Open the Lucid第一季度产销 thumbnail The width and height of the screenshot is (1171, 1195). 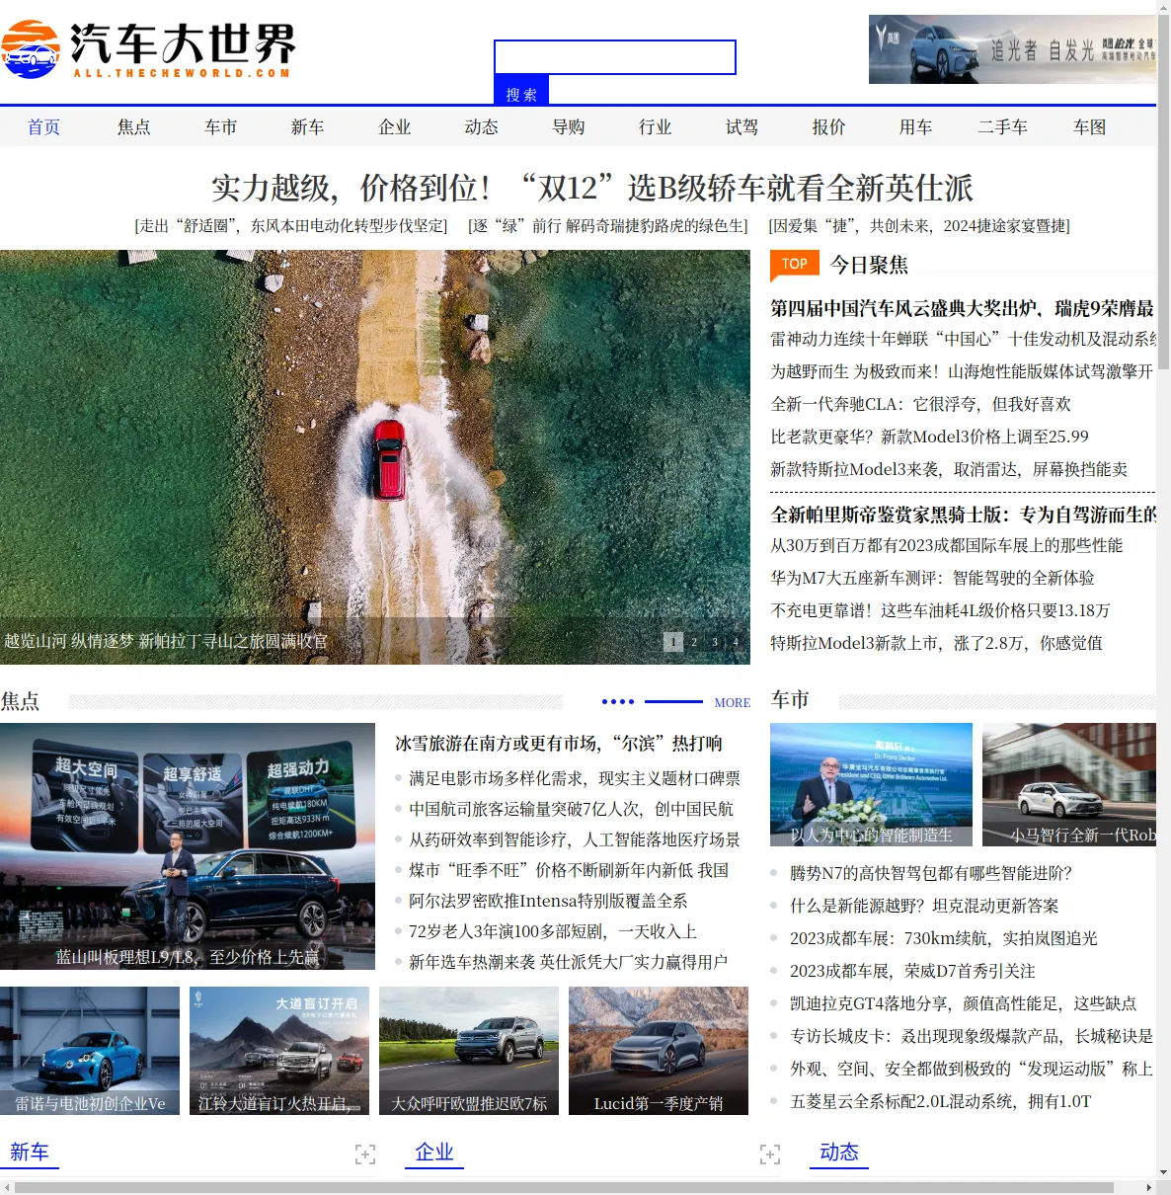pos(659,1051)
